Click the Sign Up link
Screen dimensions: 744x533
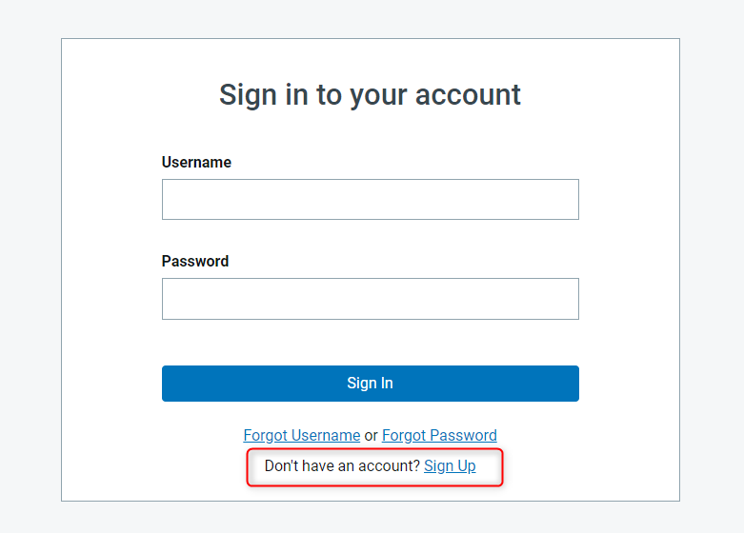[x=450, y=466]
